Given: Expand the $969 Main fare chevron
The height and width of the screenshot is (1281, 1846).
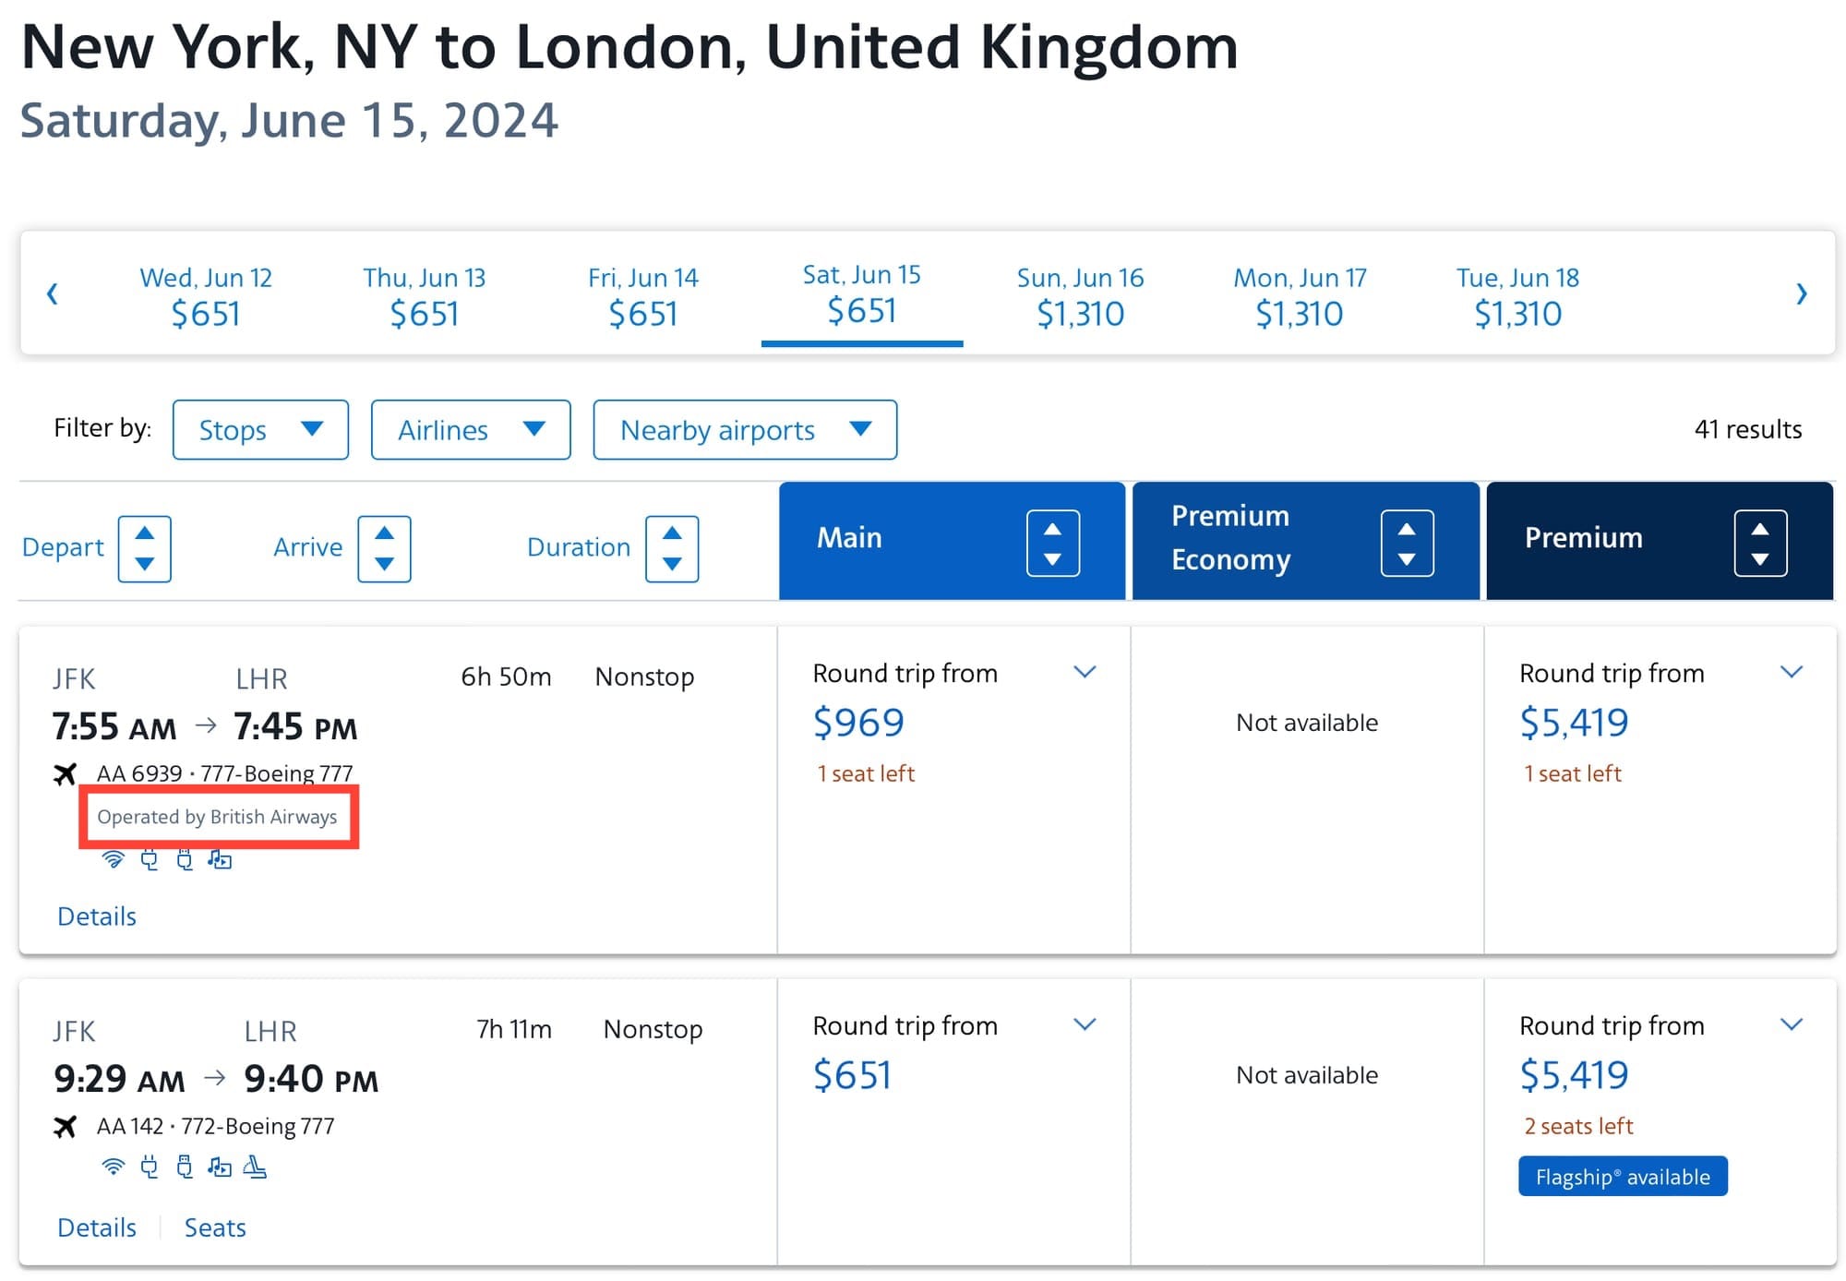Looking at the screenshot, I should point(1085,672).
